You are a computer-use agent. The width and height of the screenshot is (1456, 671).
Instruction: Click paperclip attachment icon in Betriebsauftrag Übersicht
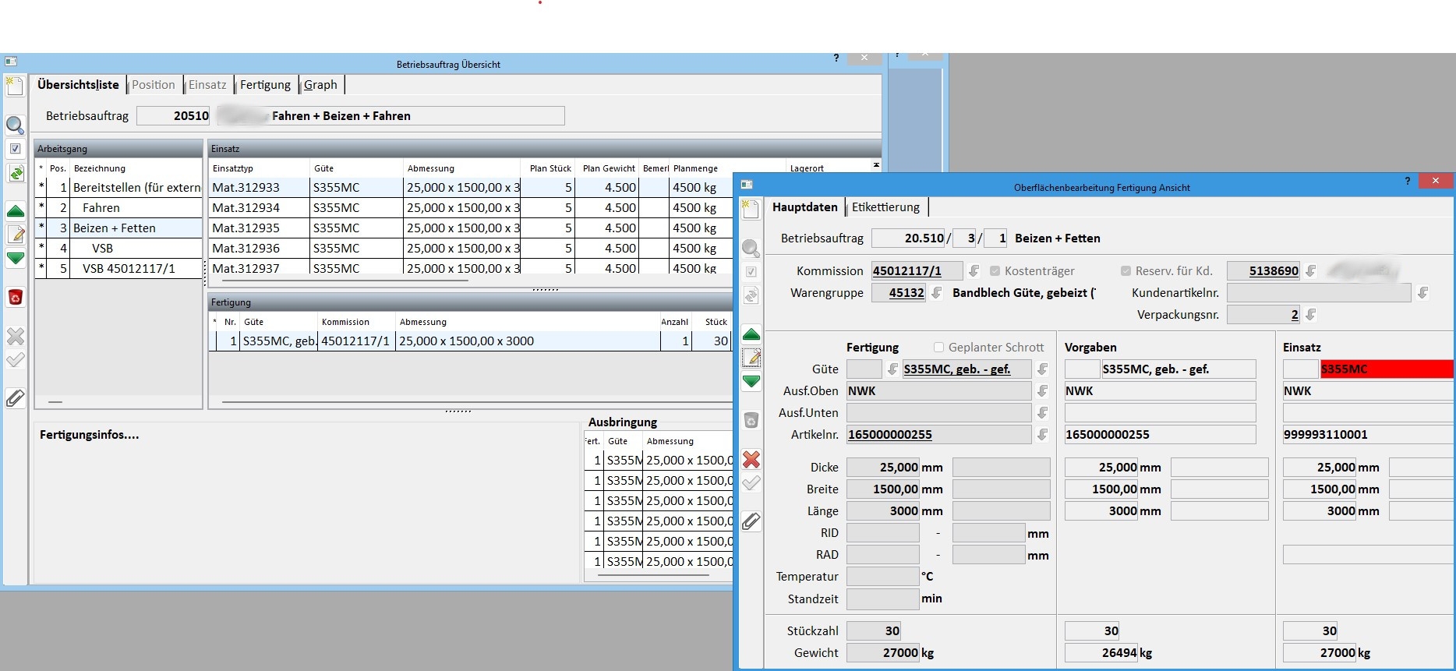[x=15, y=398]
